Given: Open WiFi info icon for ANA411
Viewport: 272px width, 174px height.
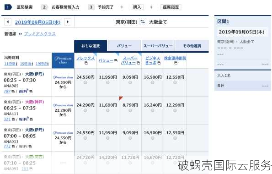Looking at the screenshot, I should click(x=31, y=120).
